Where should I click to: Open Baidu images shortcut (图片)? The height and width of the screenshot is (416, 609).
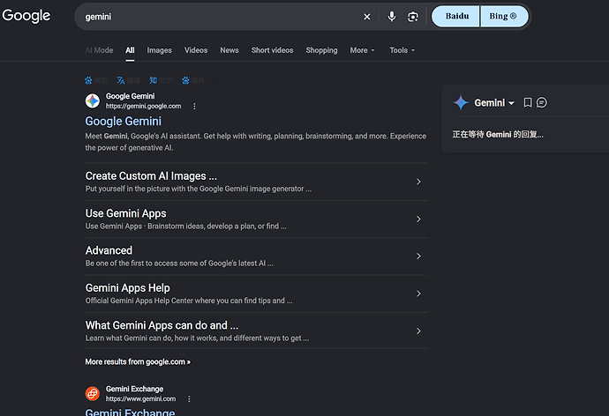coord(193,80)
